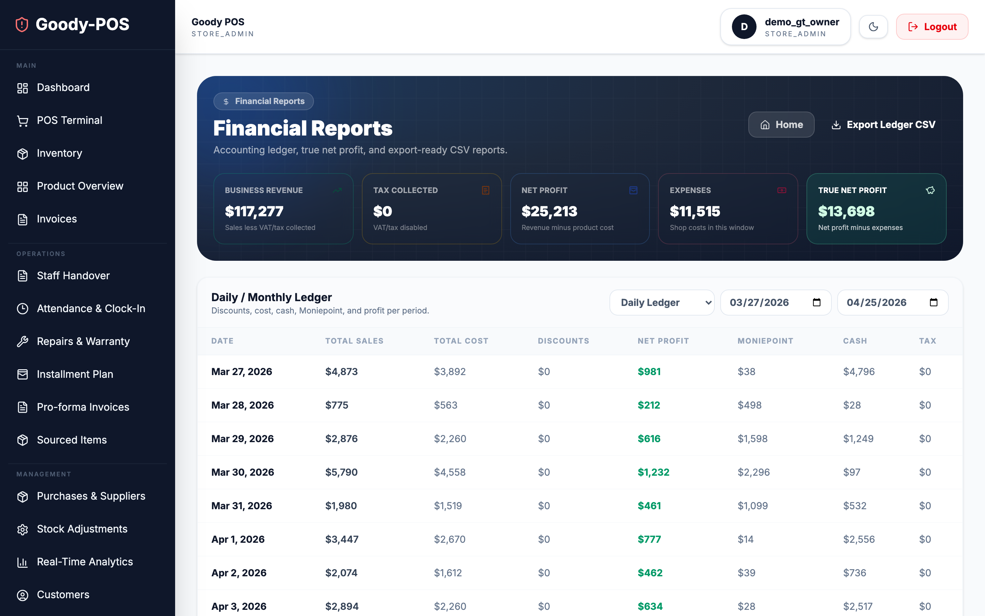Click the Attendance & Clock-In clock icon
Screen dimensions: 985x616
click(22, 308)
